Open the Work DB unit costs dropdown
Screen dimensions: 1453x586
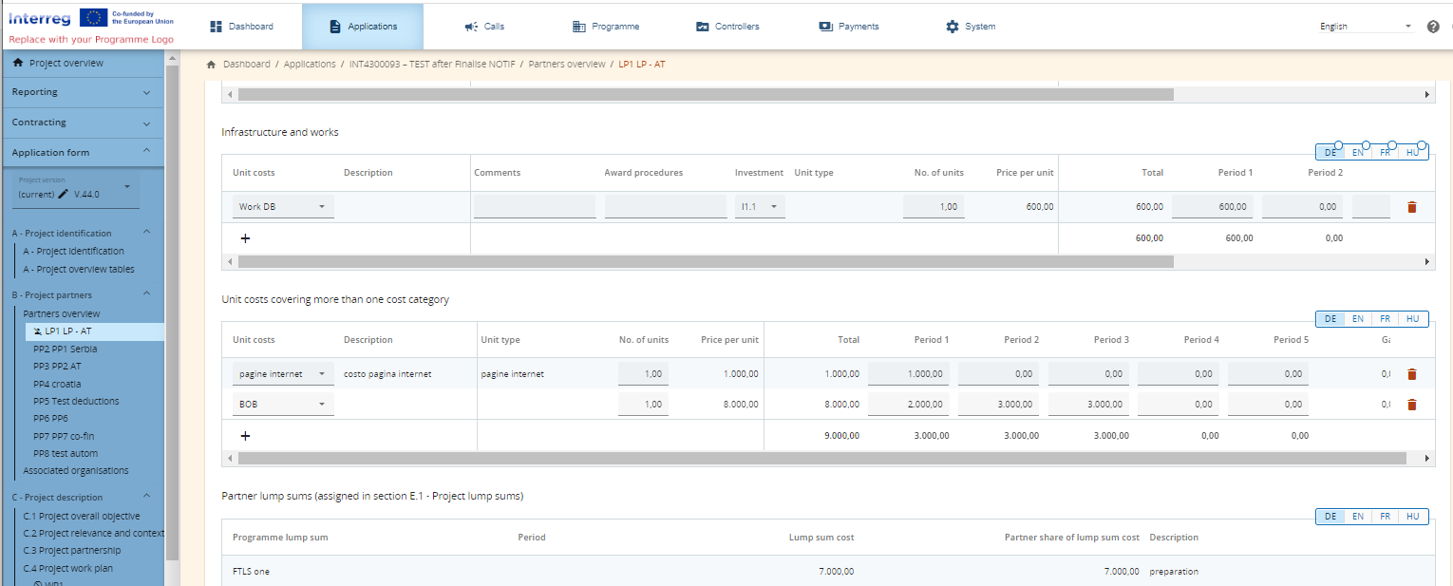[282, 207]
